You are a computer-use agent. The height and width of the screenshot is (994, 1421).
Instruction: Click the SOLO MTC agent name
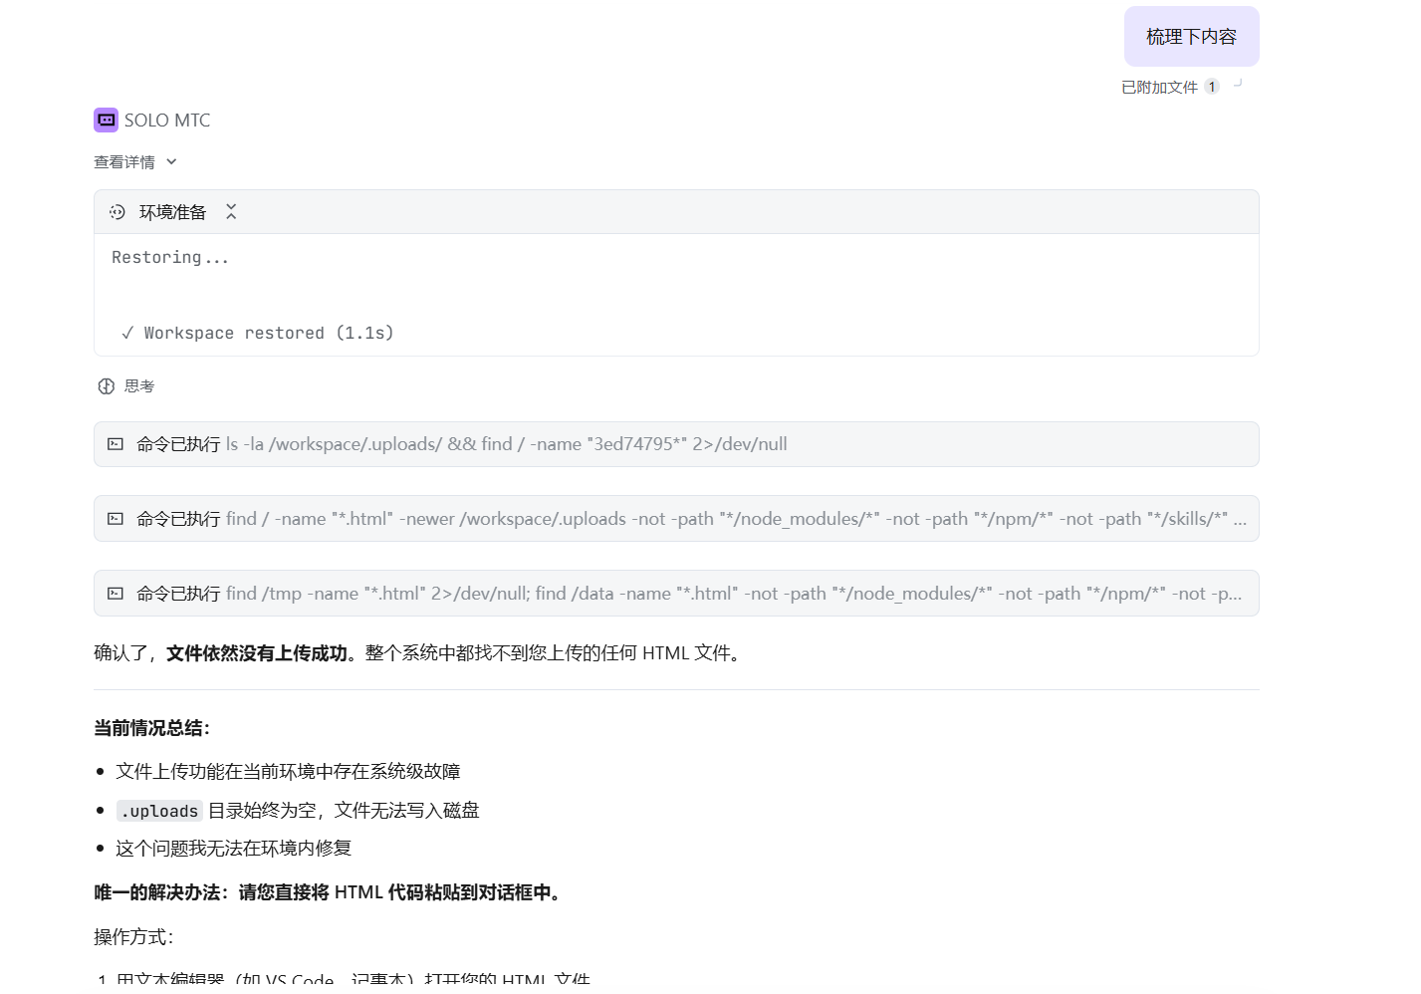coord(167,121)
